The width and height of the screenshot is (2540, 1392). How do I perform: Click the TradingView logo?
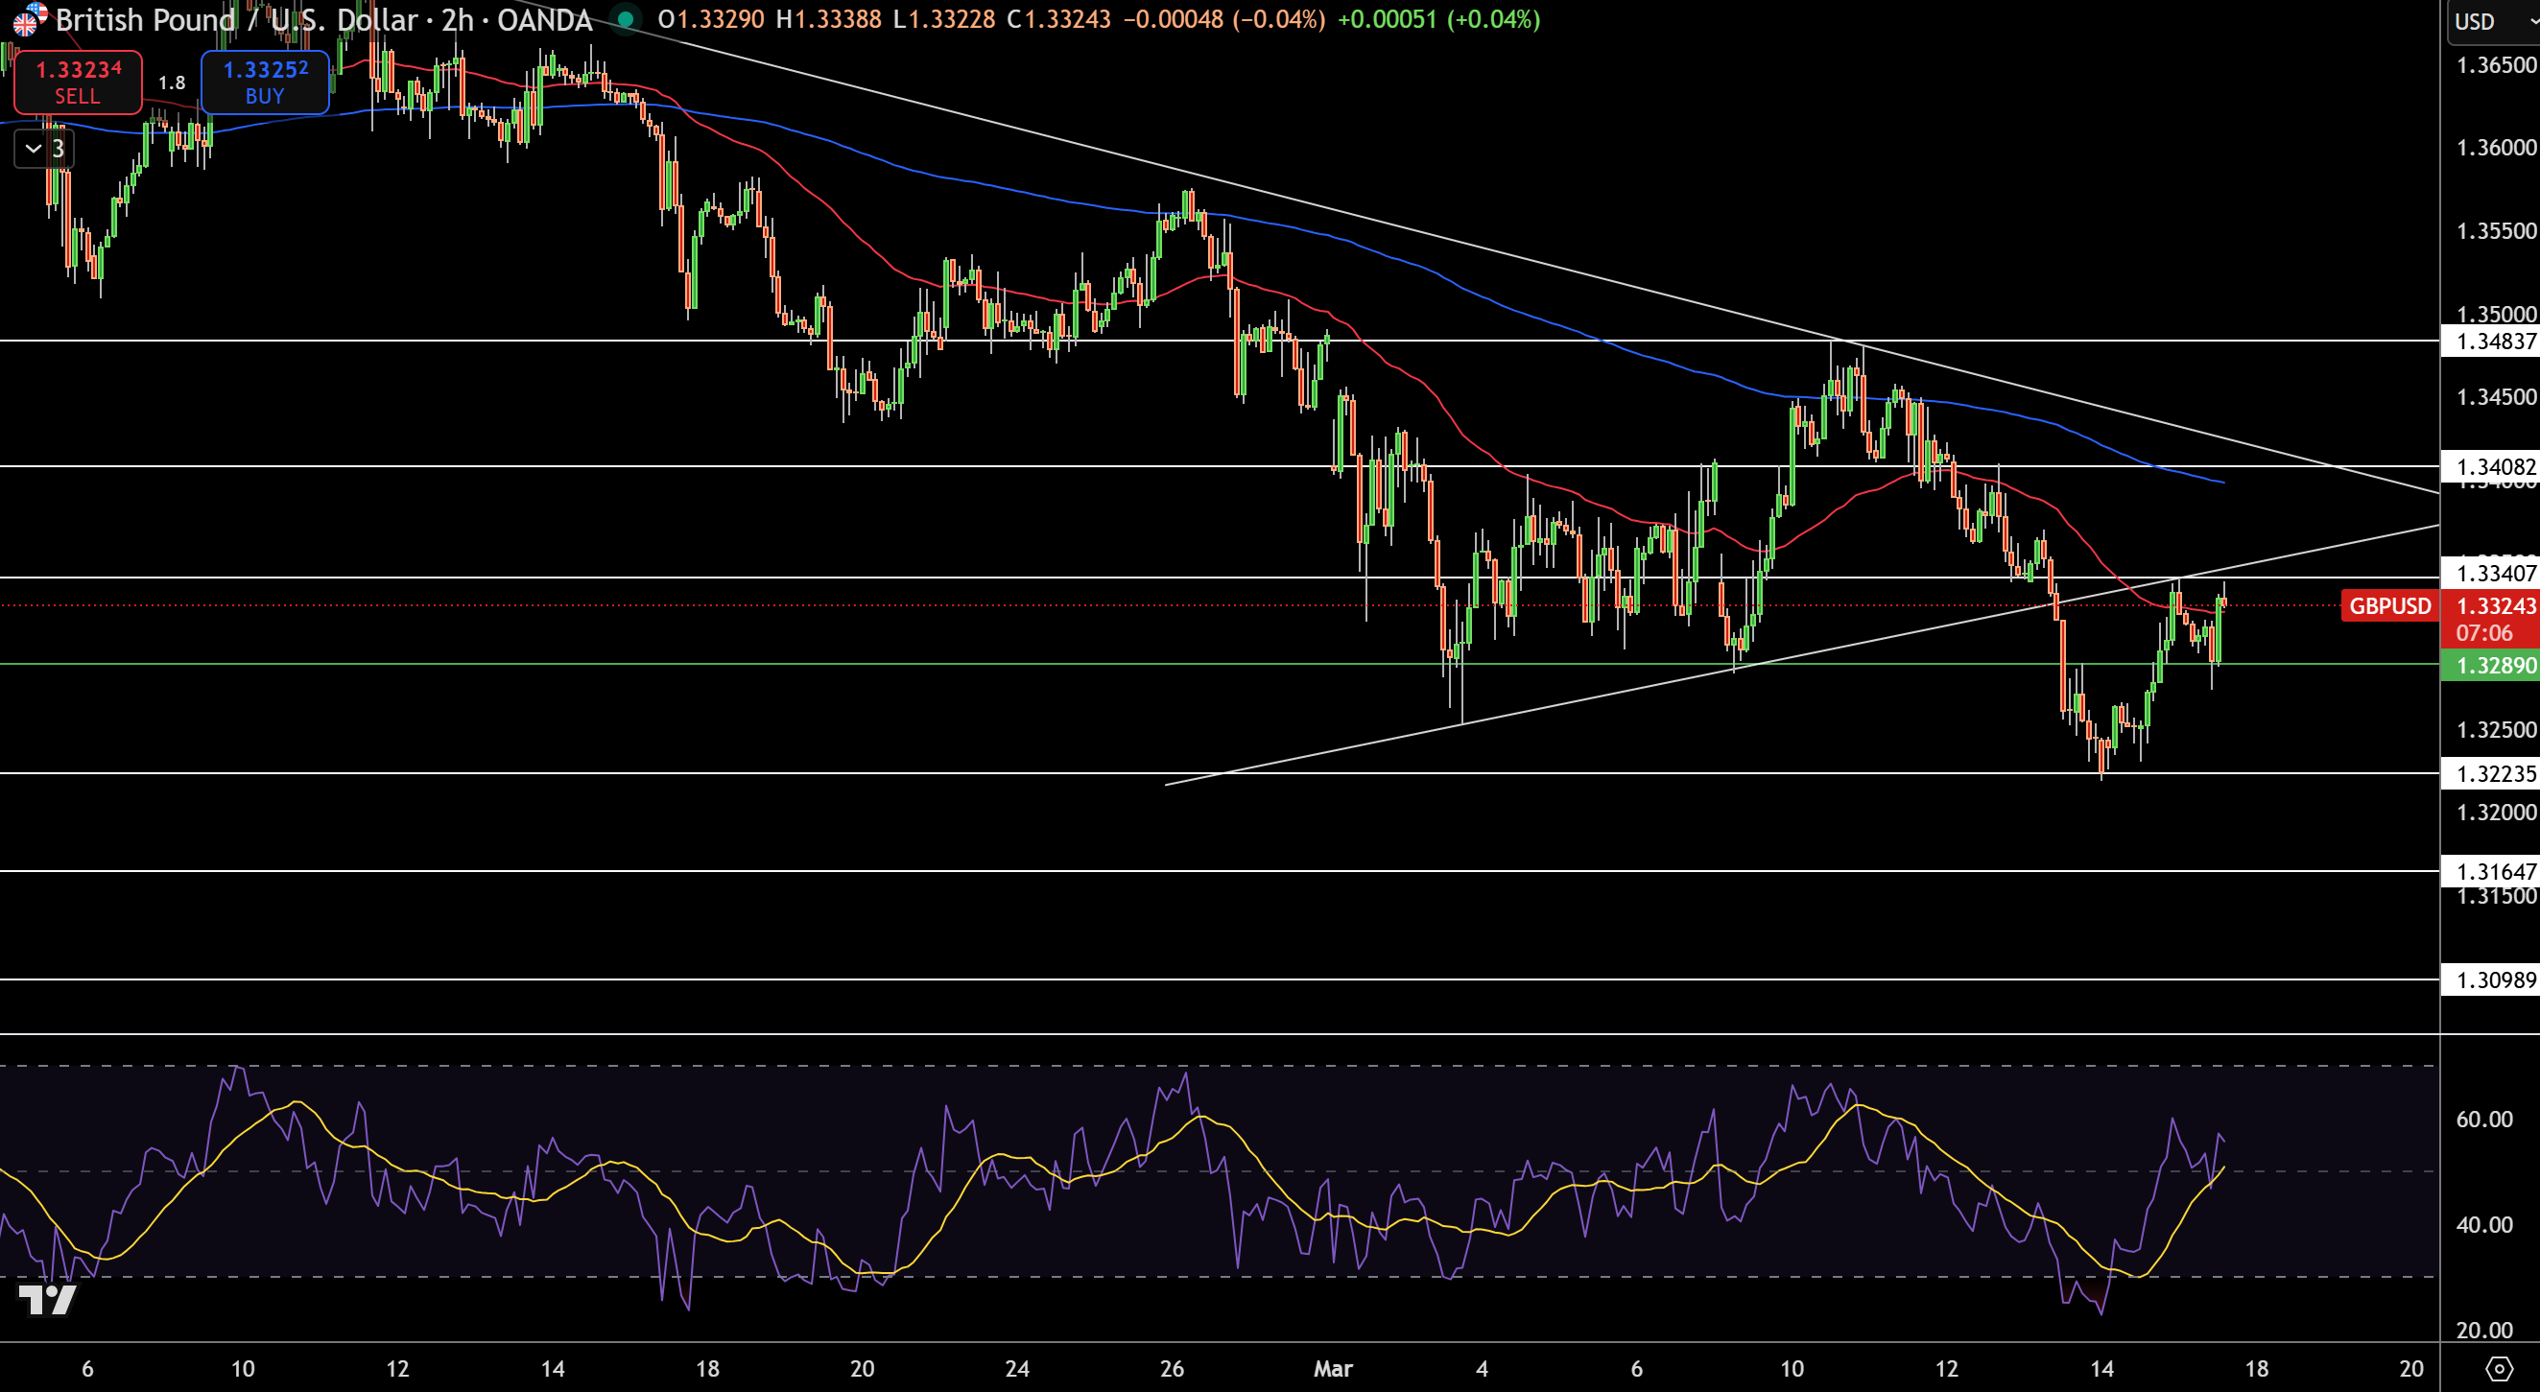pos(46,1299)
